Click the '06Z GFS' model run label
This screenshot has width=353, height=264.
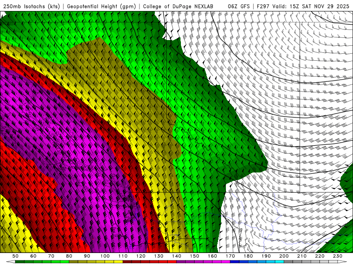(x=239, y=7)
